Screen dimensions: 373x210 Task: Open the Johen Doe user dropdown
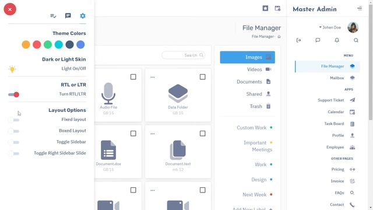330,27
